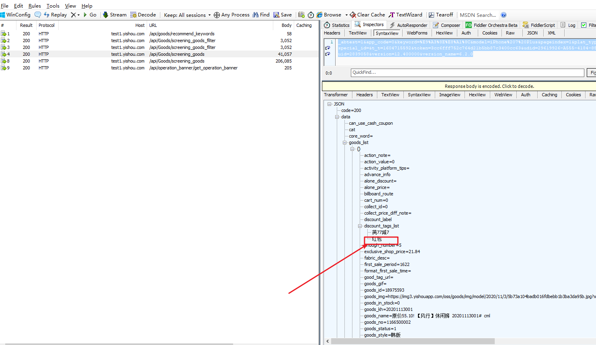Click Clear Cache in toolbar
The height and width of the screenshot is (345, 596).
[367, 15]
